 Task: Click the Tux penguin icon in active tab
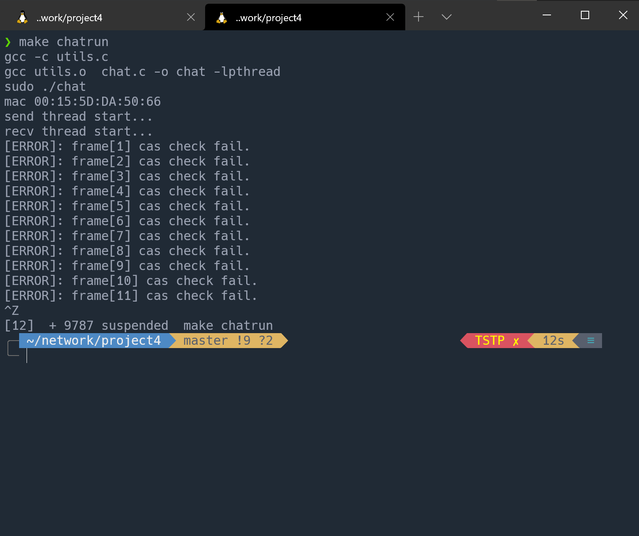point(222,17)
